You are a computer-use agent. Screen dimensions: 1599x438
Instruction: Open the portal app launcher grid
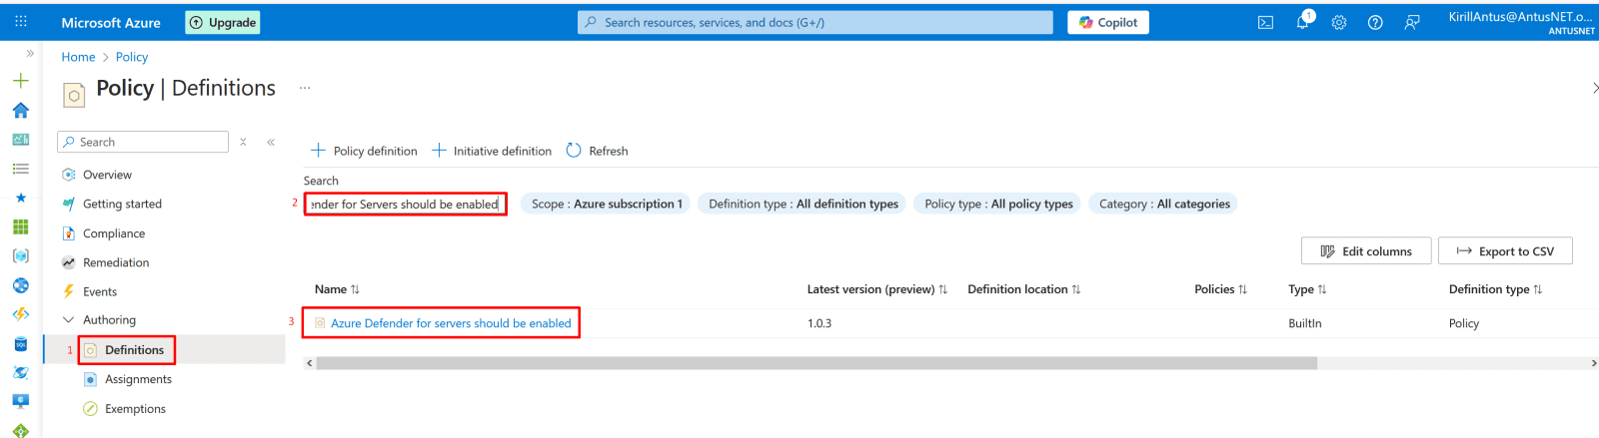tap(21, 22)
